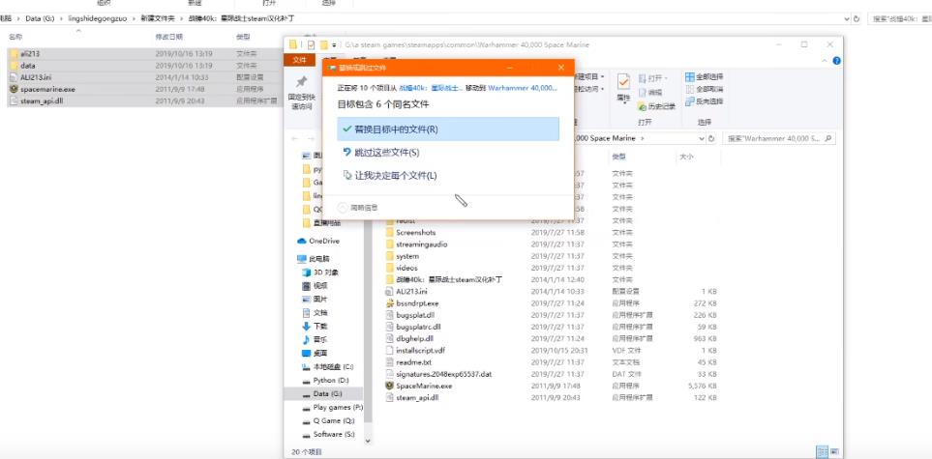
Task: Open Videos (视频) in the sidebar
Action: (x=316, y=286)
